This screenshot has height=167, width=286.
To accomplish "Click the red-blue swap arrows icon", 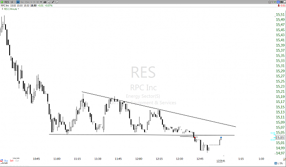I will tap(2, 161).
